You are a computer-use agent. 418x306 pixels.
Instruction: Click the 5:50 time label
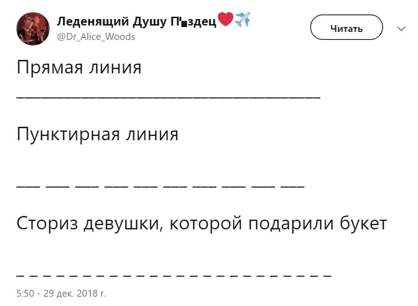(24, 293)
